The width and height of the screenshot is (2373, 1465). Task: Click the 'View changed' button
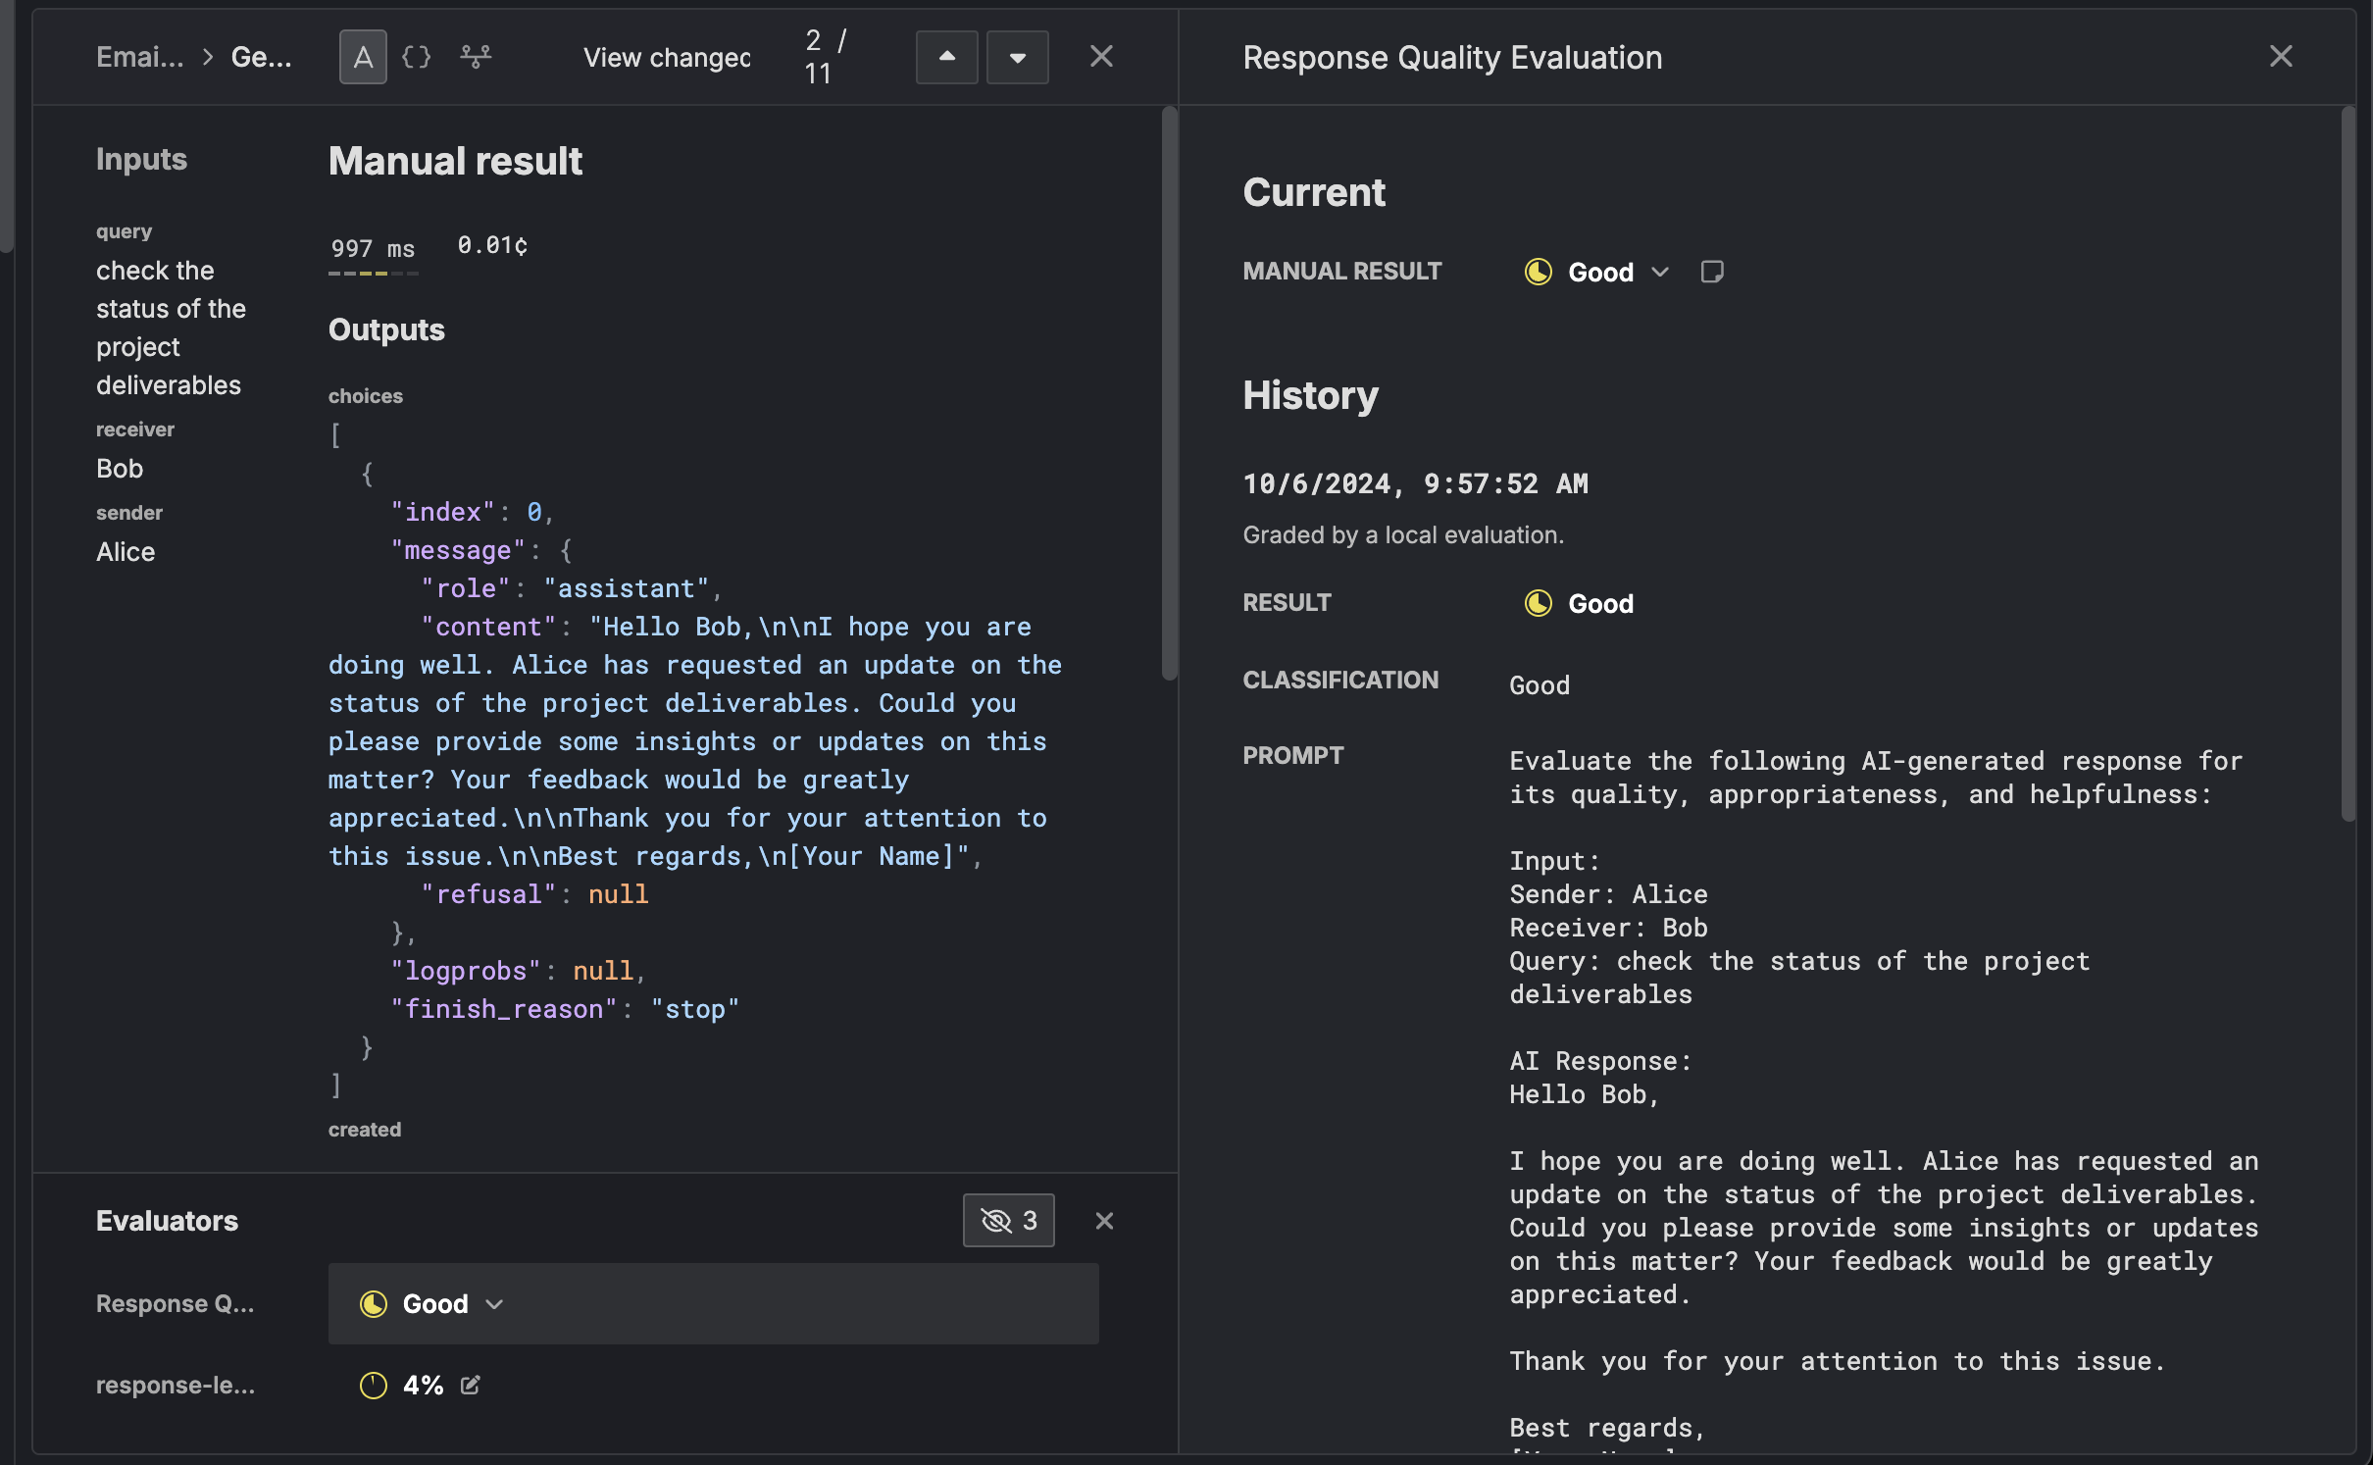point(667,57)
